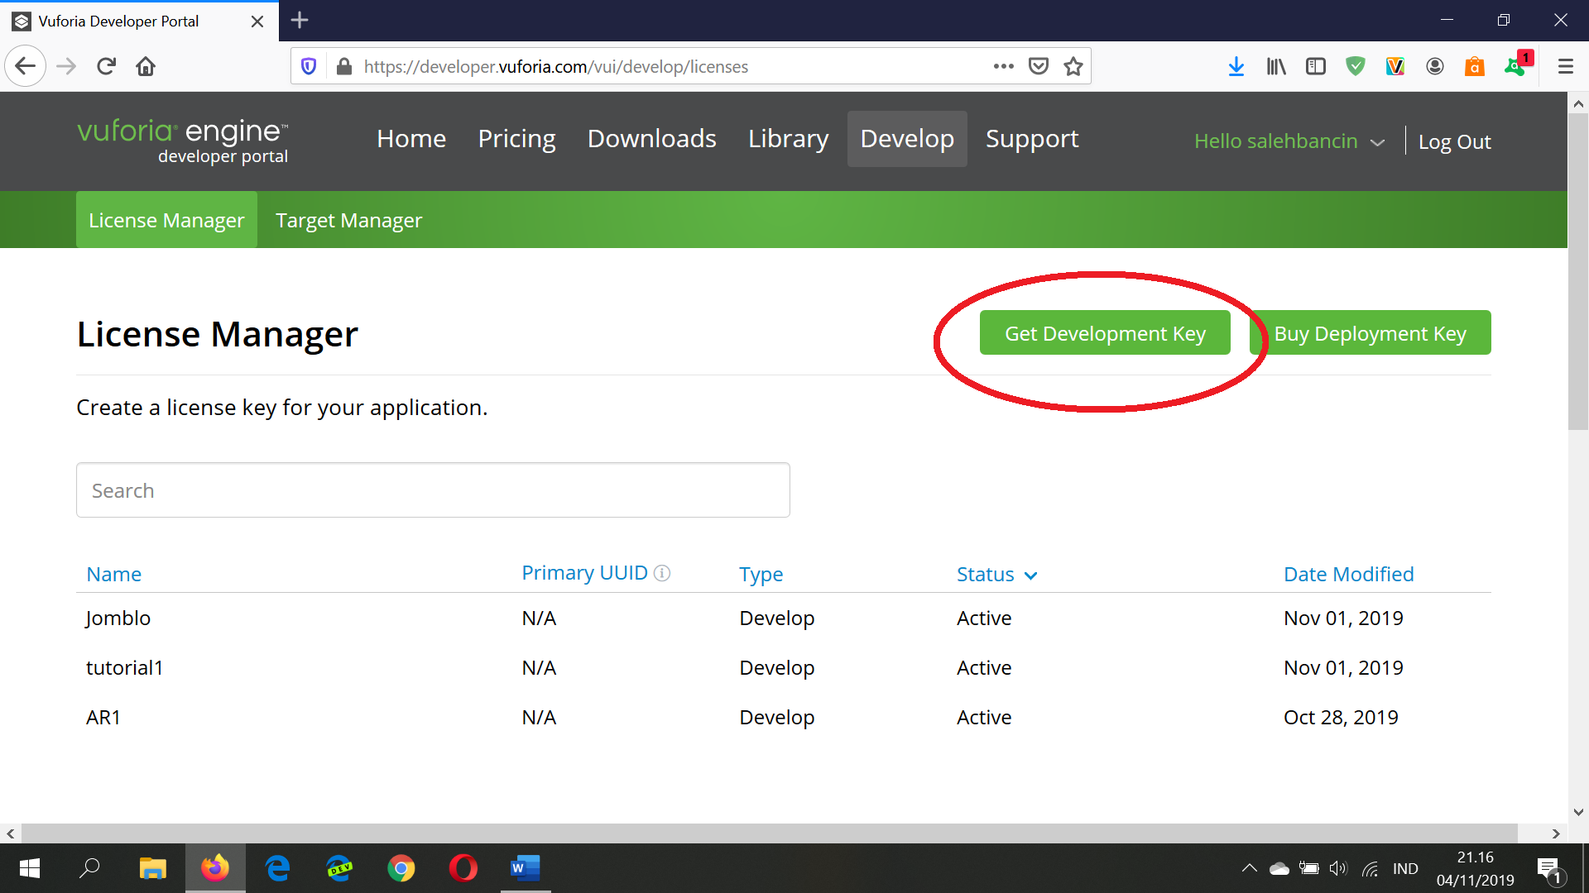
Task: Click the tracking protection shield icon
Action: (x=309, y=66)
